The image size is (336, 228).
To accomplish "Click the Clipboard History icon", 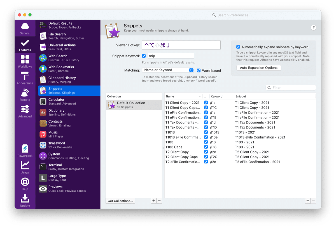I will tap(43, 80).
